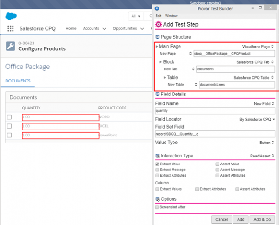Click the Configure Products wrench icon
Screen dimensions: 279x225
10,46
